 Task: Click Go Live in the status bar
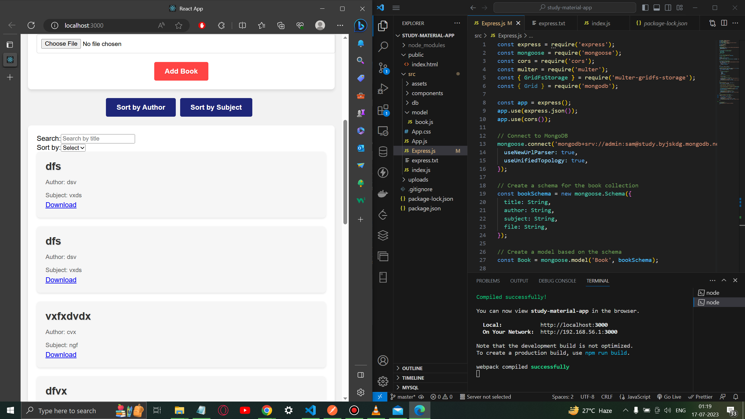669,397
